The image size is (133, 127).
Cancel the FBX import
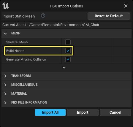(115, 112)
